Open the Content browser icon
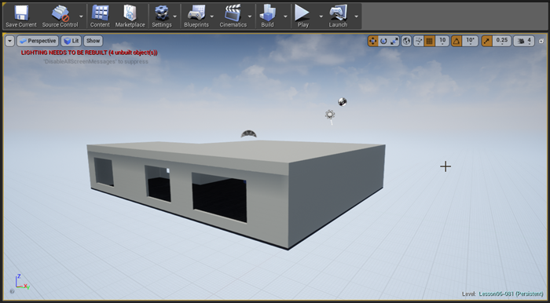The image size is (550, 303). point(100,16)
